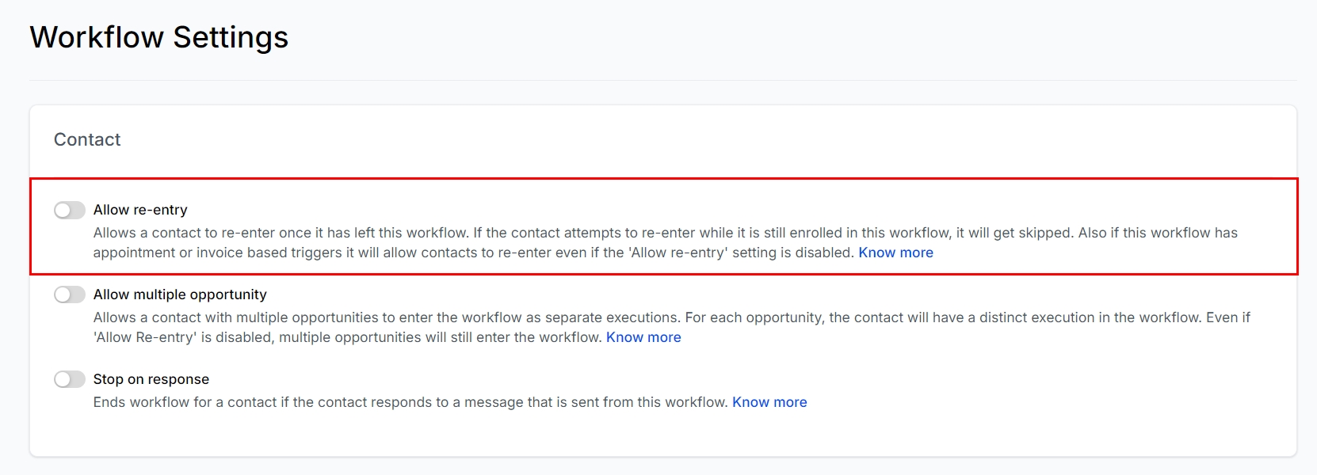Click the word "skipped" in re-entry description
The image size is (1317, 475).
(x=1044, y=233)
